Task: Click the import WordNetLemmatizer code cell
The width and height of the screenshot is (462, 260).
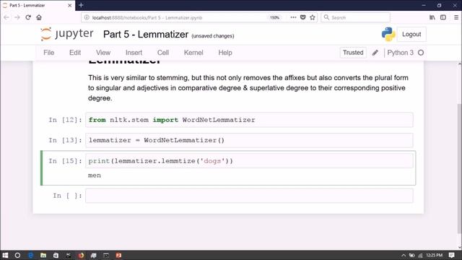Action: [x=249, y=120]
